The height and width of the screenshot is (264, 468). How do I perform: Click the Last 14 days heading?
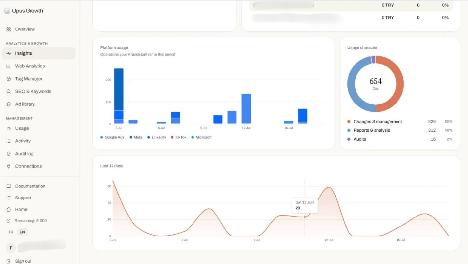click(x=112, y=166)
